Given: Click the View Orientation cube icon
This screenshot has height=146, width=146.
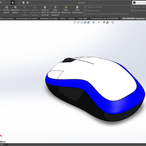Looking at the screenshot, I should pyautogui.click(x=89, y=22).
